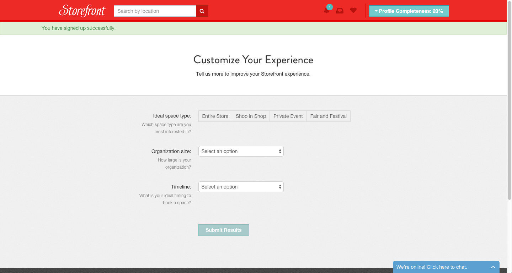This screenshot has height=273, width=512.
Task: Expand chat widget using chevron arrow
Action: pyautogui.click(x=493, y=267)
